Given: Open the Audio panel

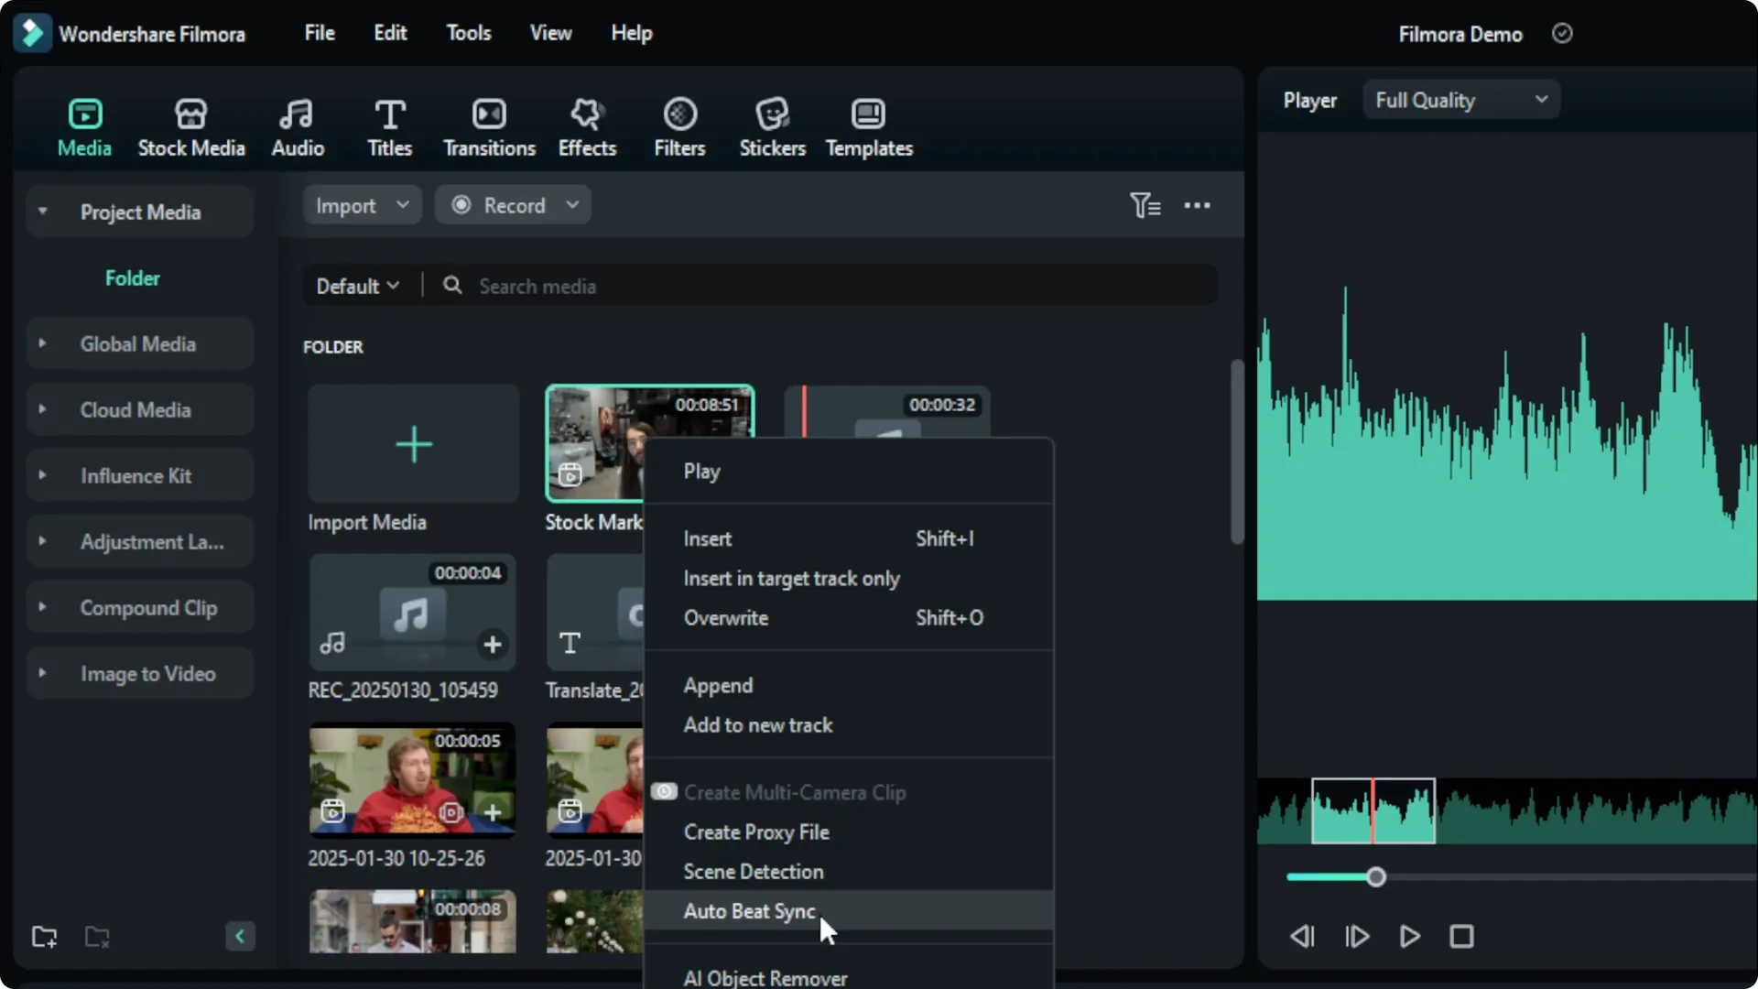Looking at the screenshot, I should coord(297,125).
